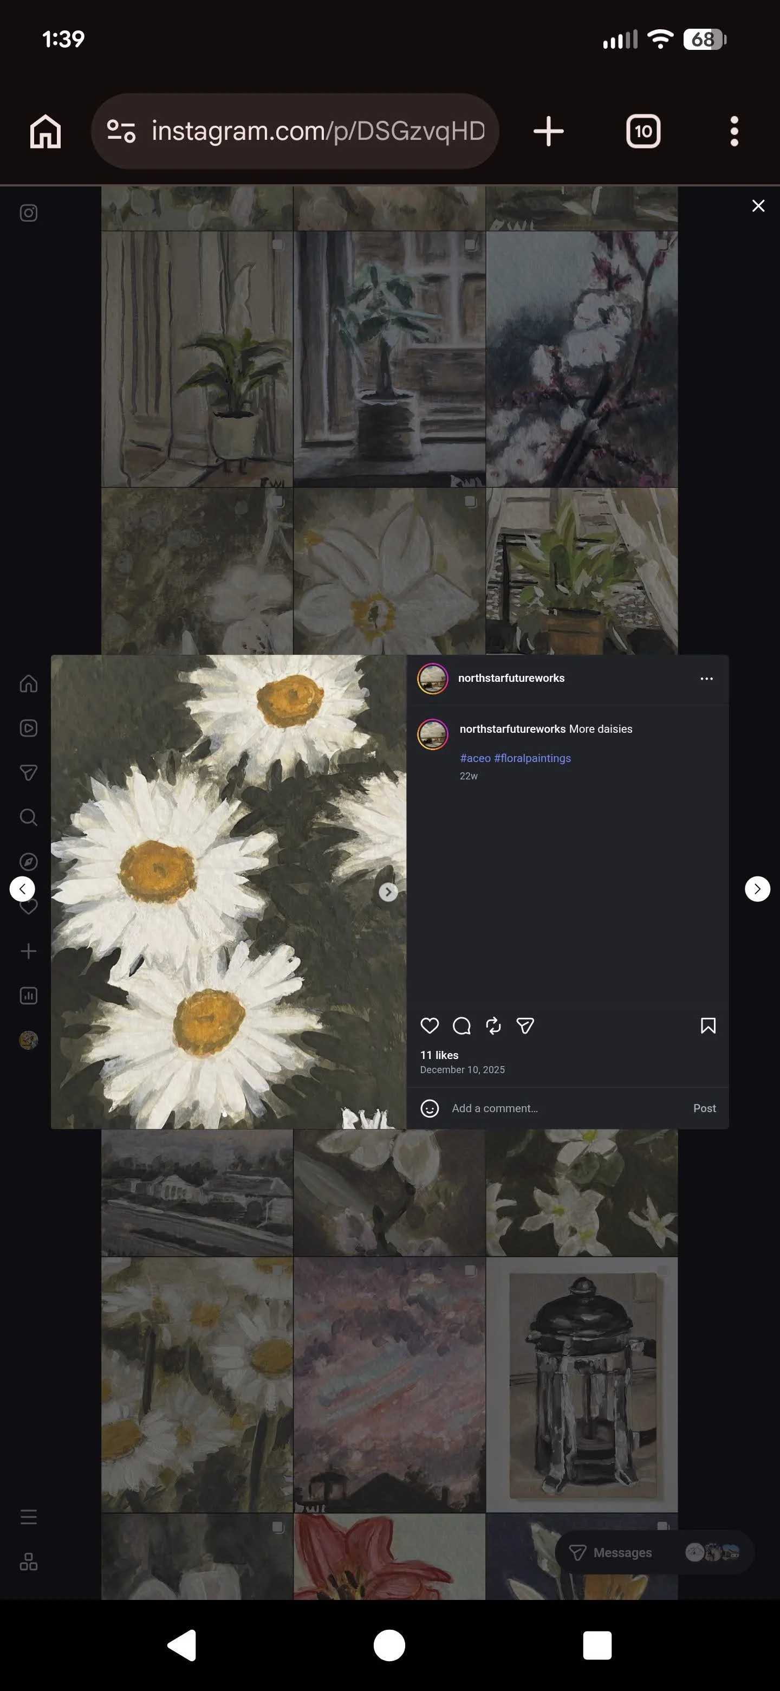Click the Post comment button
The width and height of the screenshot is (780, 1691).
click(x=705, y=1109)
